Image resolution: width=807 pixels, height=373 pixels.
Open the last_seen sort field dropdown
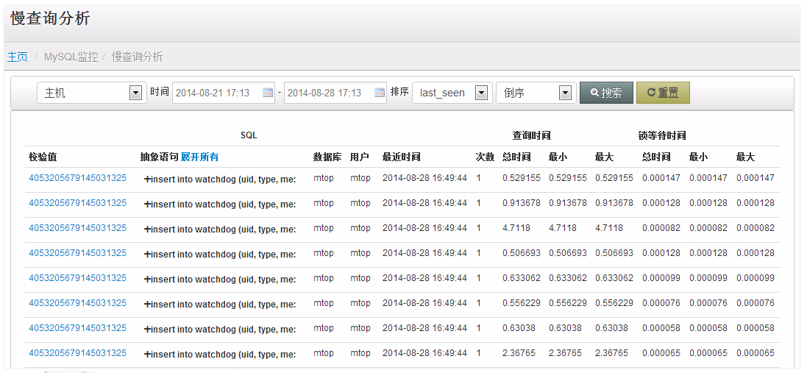click(452, 93)
